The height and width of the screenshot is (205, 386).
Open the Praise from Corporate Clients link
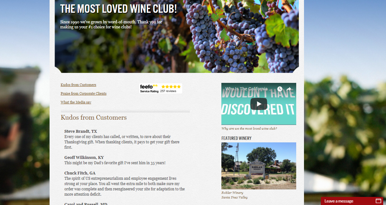(x=84, y=93)
